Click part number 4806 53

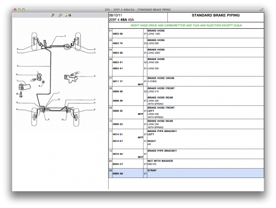117,124
